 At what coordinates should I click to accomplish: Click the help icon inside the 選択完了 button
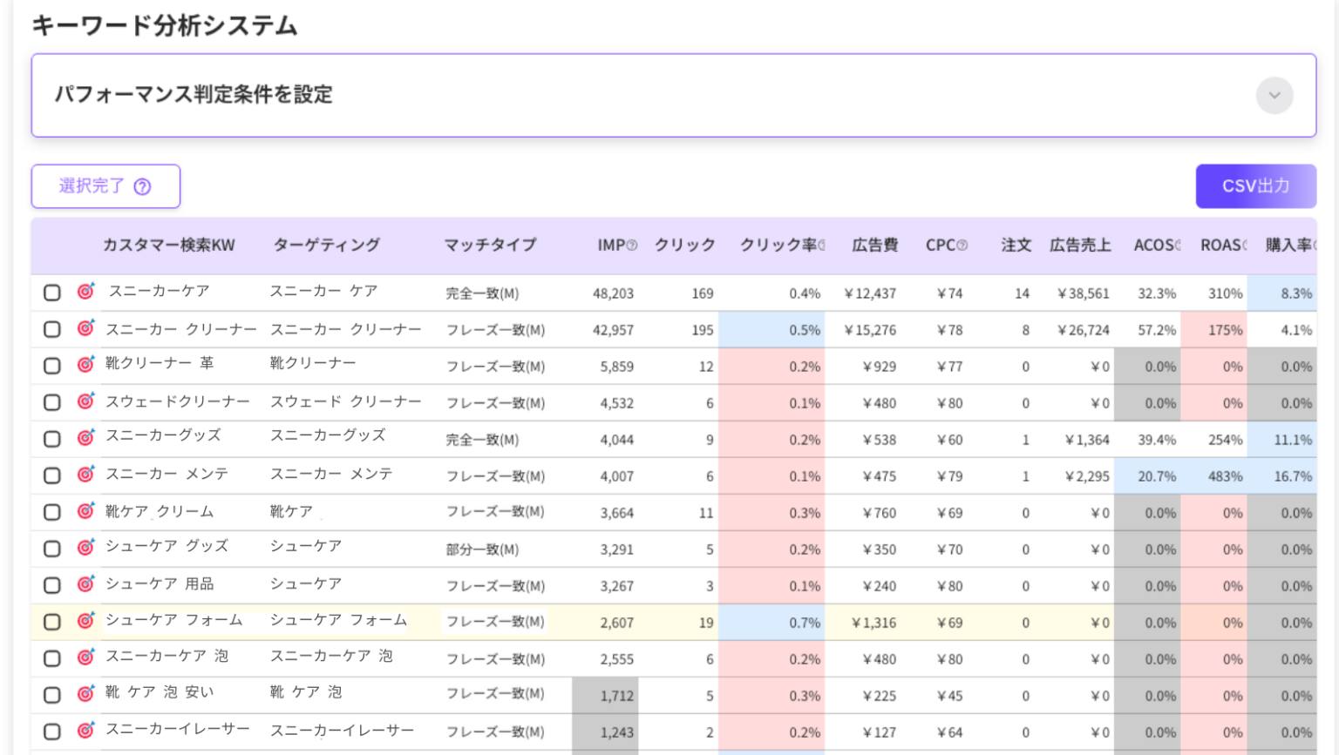pyautogui.click(x=142, y=186)
